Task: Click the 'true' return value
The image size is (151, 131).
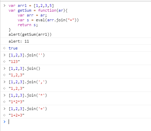Action: pos(13,48)
